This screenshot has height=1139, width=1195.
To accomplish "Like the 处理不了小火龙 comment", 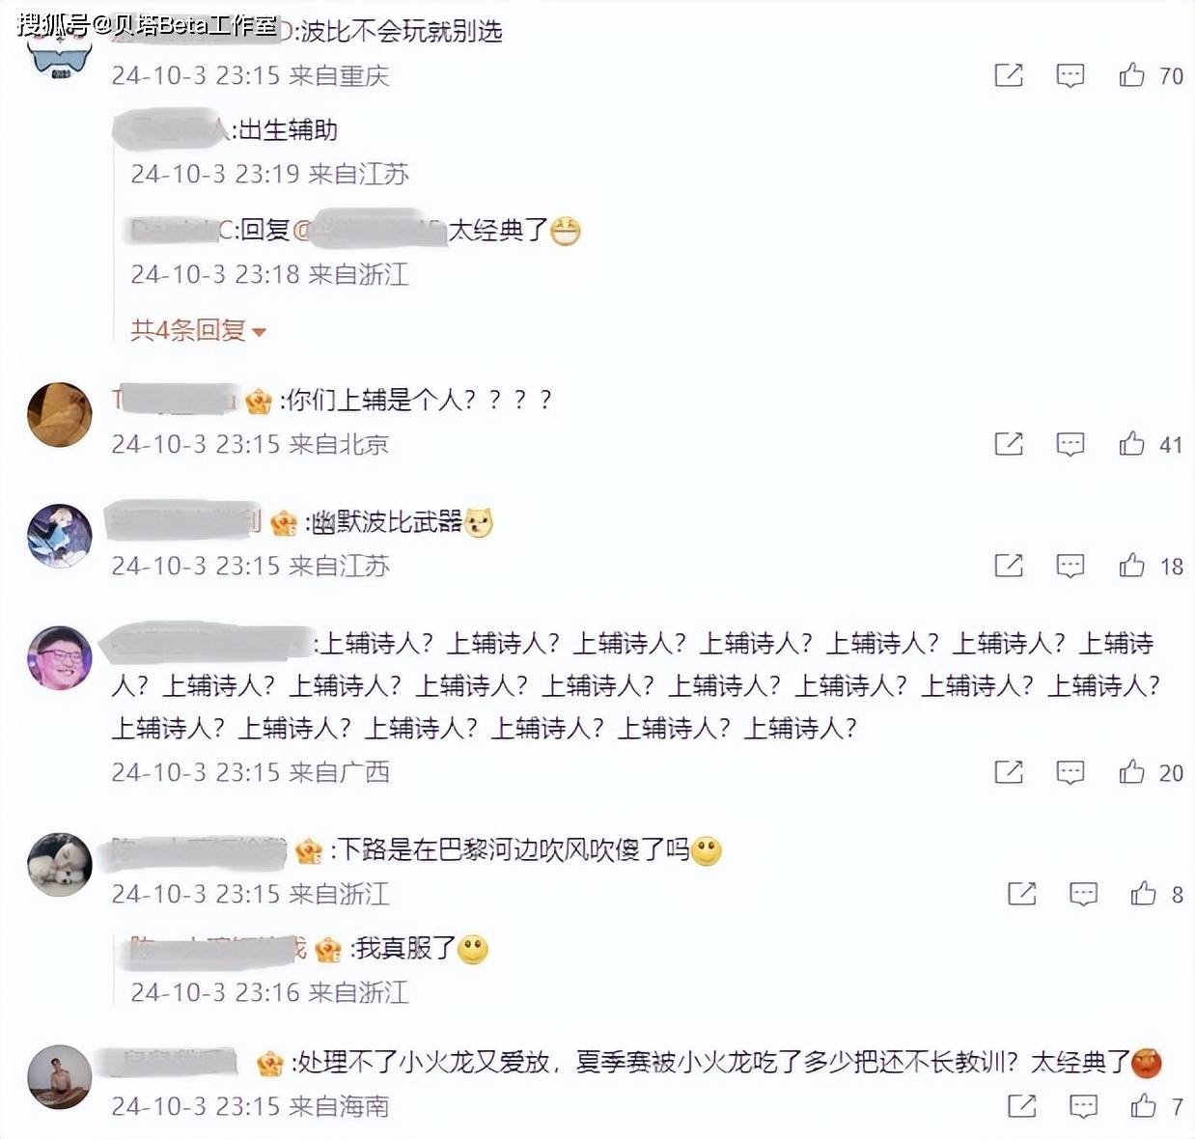I will (x=1144, y=1106).
